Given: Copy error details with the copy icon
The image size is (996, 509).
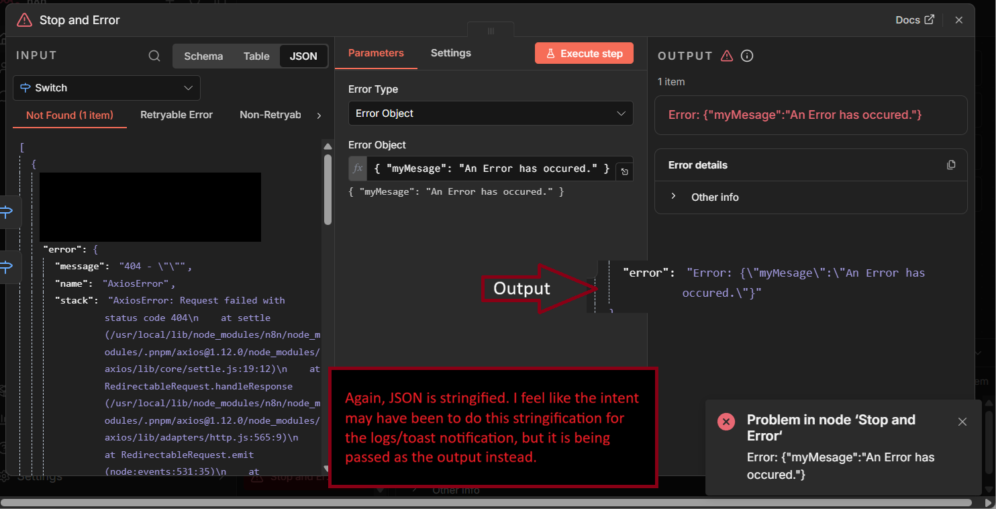Looking at the screenshot, I should click(x=951, y=165).
